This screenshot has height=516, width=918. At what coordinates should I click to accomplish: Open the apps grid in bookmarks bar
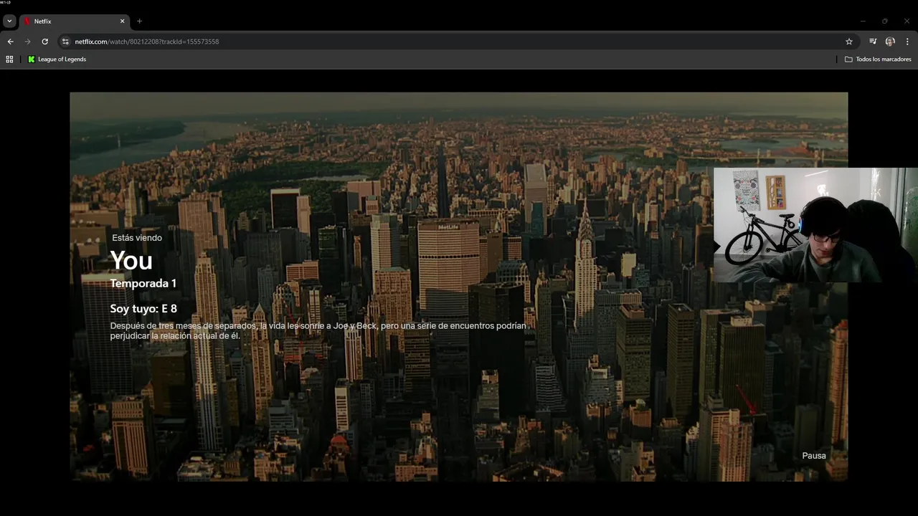[9, 59]
